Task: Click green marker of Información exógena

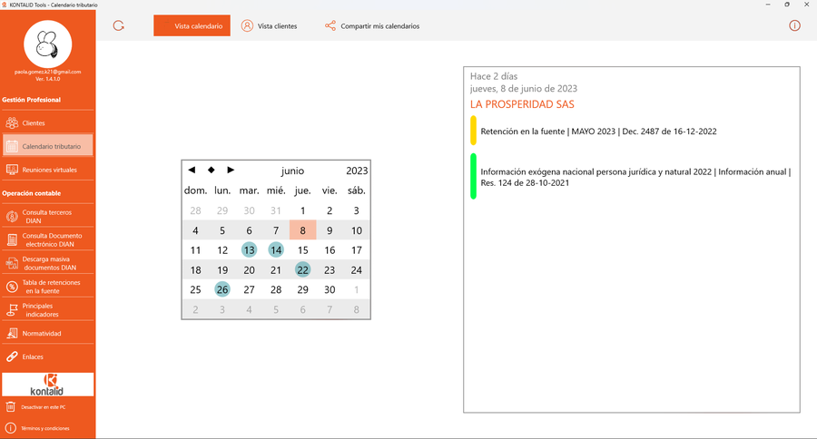Action: [x=473, y=176]
